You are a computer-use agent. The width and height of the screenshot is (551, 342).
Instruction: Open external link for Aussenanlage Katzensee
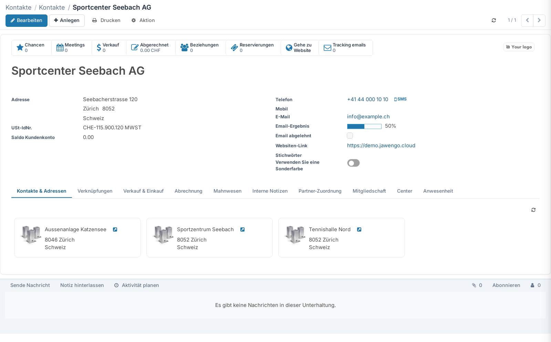click(x=115, y=229)
